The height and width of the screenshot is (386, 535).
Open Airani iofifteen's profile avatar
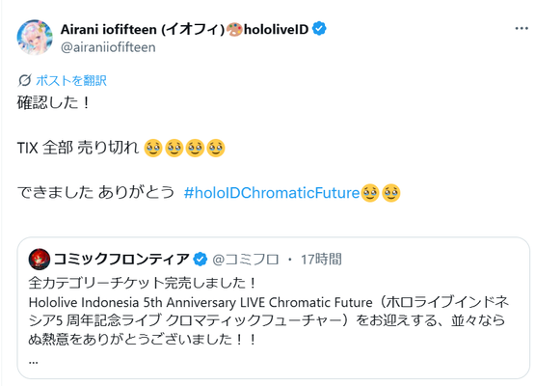click(35, 38)
